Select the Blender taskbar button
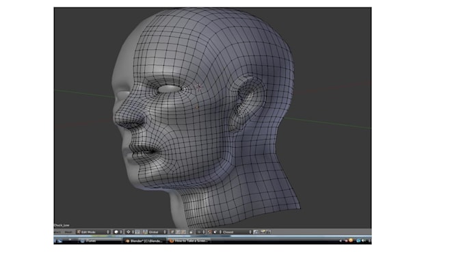The height and width of the screenshot is (262, 465). (x=144, y=241)
